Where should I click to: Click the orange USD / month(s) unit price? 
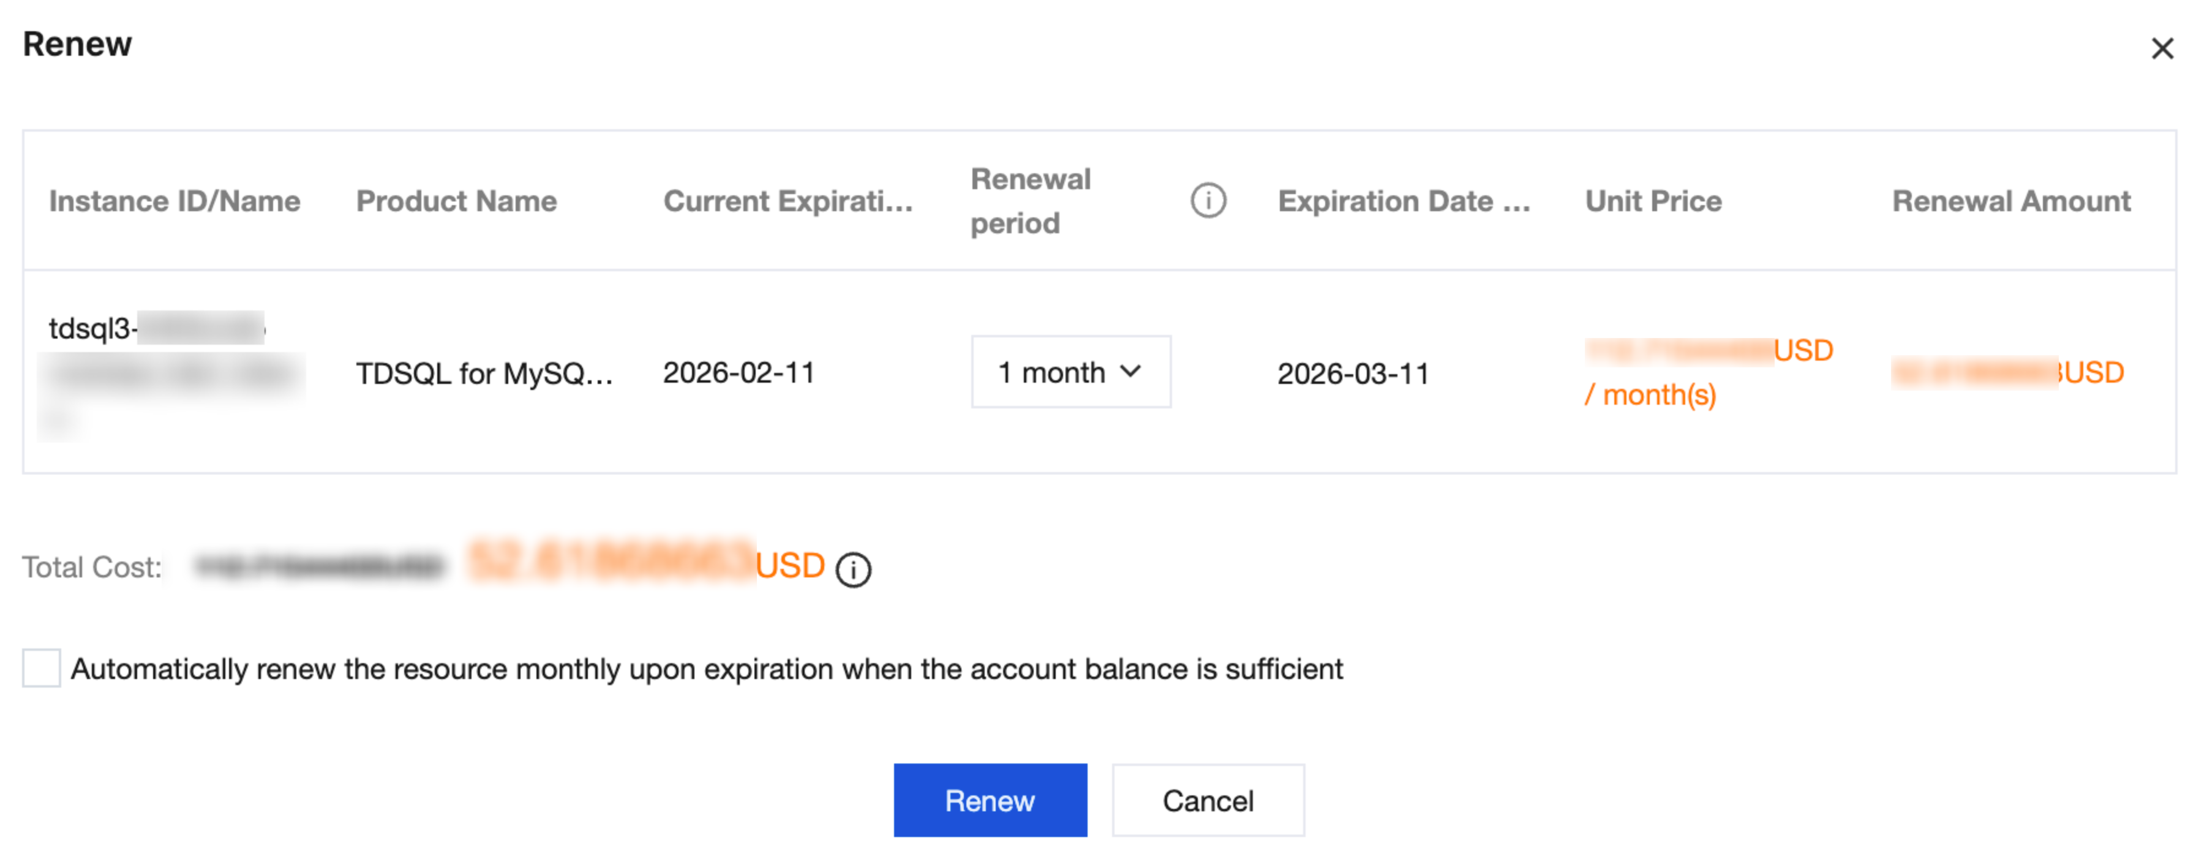point(1709,373)
